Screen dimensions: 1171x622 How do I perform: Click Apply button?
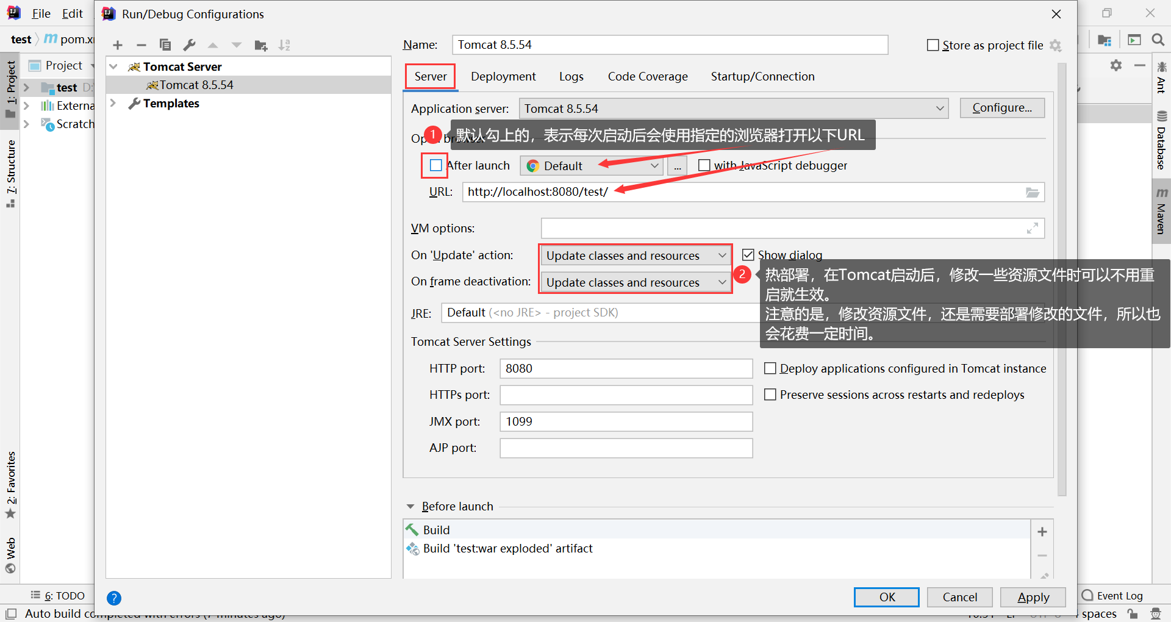[1033, 597]
